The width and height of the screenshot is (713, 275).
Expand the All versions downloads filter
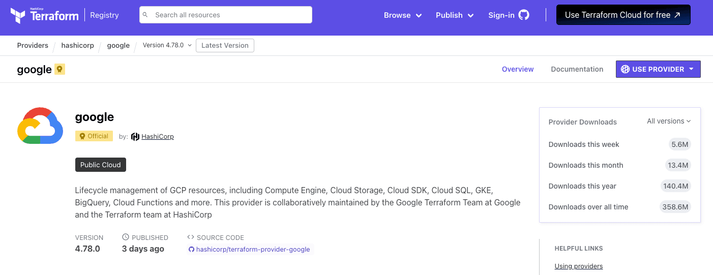click(669, 121)
